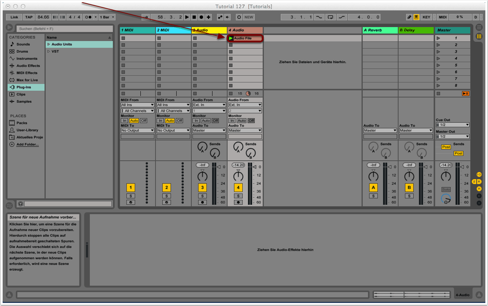Expand the Audio Units folder
The image size is (488, 306).
pyautogui.click(x=49, y=44)
